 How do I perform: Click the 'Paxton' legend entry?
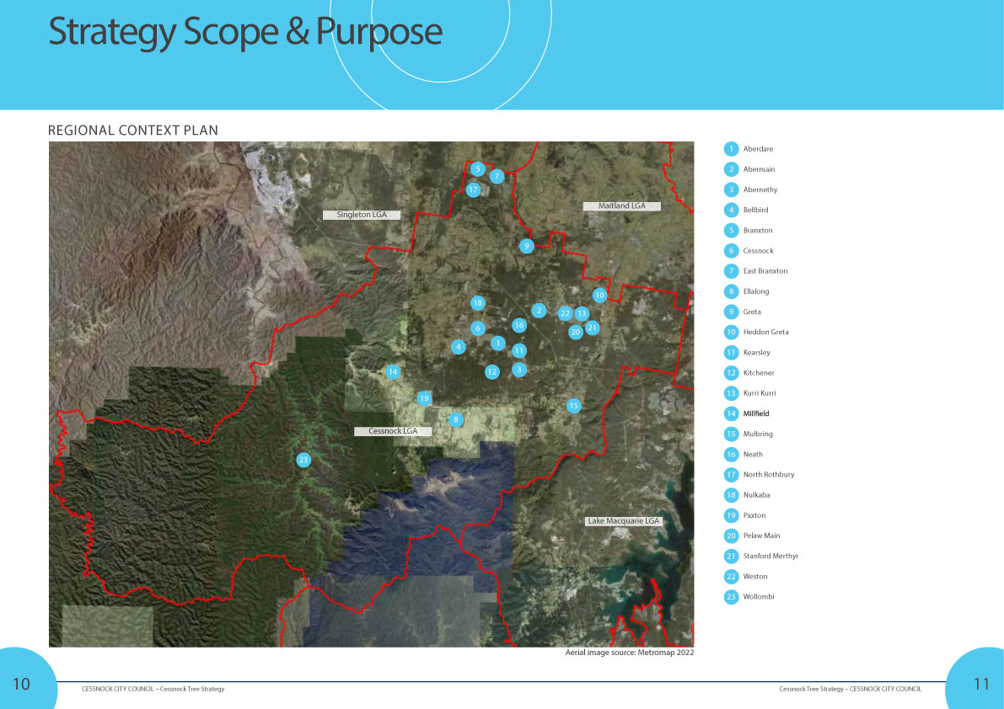tap(754, 515)
